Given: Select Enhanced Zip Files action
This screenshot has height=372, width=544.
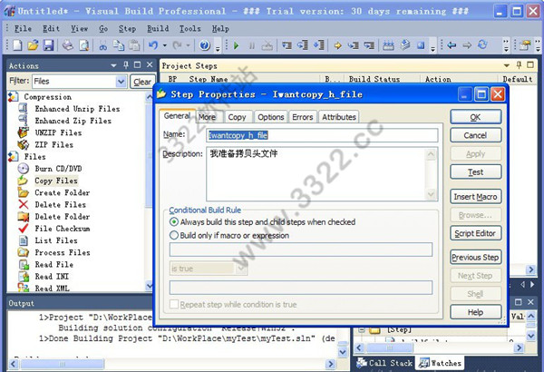Looking at the screenshot, I should click(x=73, y=121).
